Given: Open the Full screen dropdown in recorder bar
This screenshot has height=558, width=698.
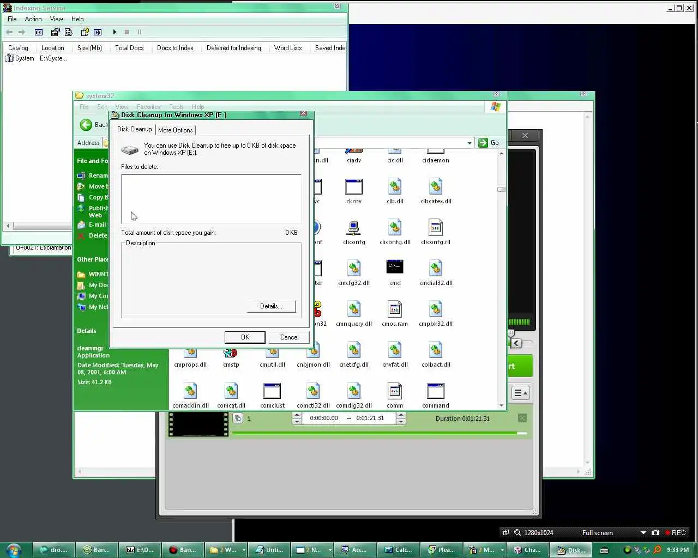Looking at the screenshot, I should (x=643, y=532).
